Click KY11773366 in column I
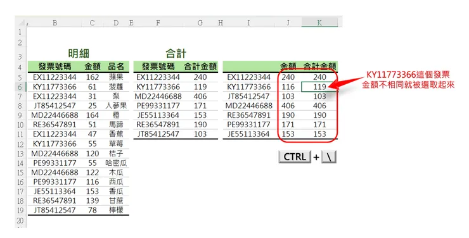The height and width of the screenshot is (238, 469). coord(248,87)
